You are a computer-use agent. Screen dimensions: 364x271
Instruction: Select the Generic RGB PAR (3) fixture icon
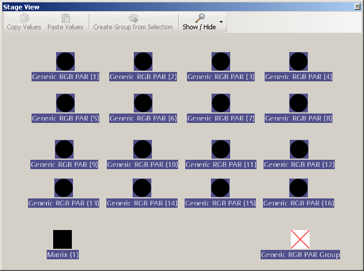pyautogui.click(x=221, y=61)
